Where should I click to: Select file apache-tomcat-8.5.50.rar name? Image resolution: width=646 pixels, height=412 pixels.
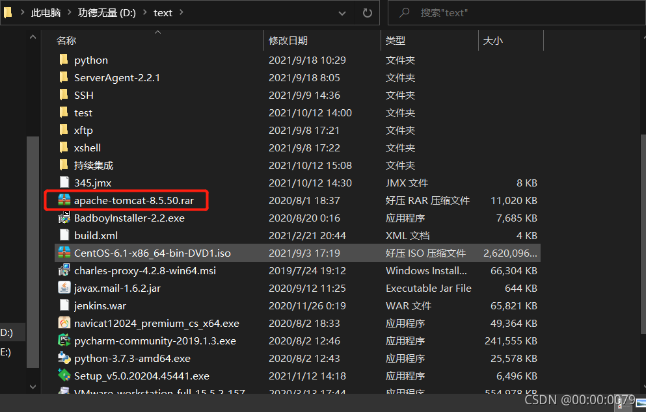(134, 200)
